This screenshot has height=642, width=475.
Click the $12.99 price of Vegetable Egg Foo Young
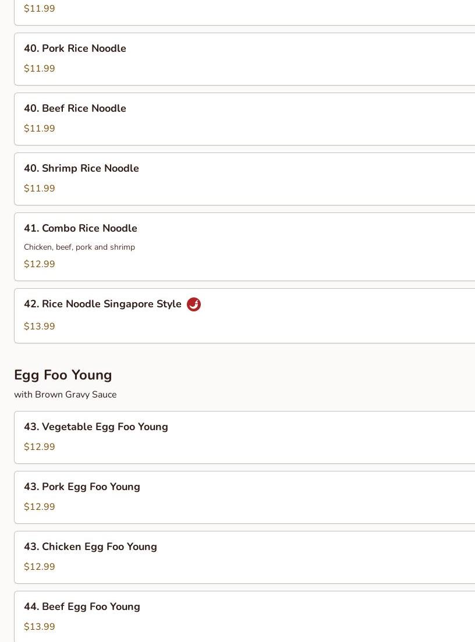40,447
